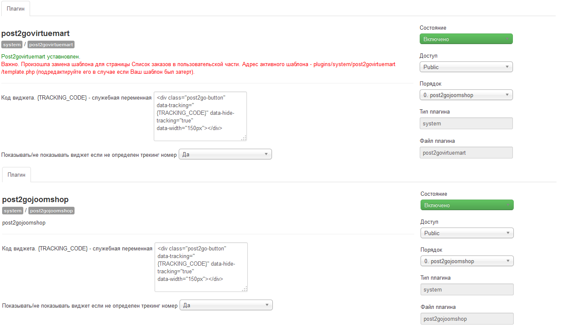Click the plain post2gojoomshop description text

(24, 222)
